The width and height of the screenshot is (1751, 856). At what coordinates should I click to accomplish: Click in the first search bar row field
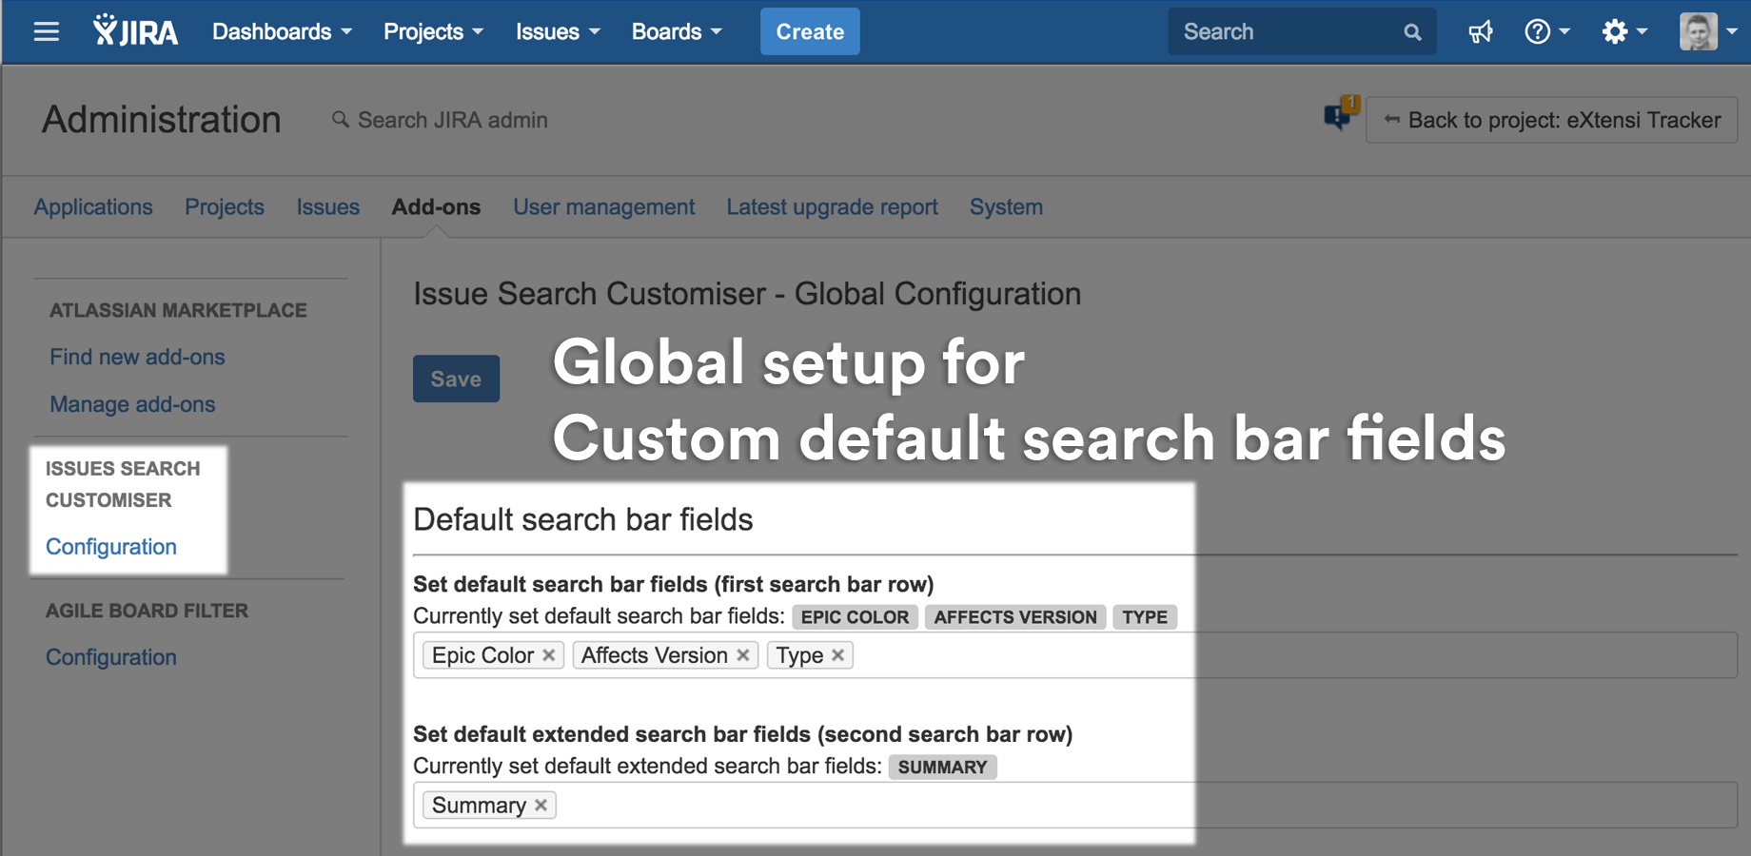click(1075, 655)
